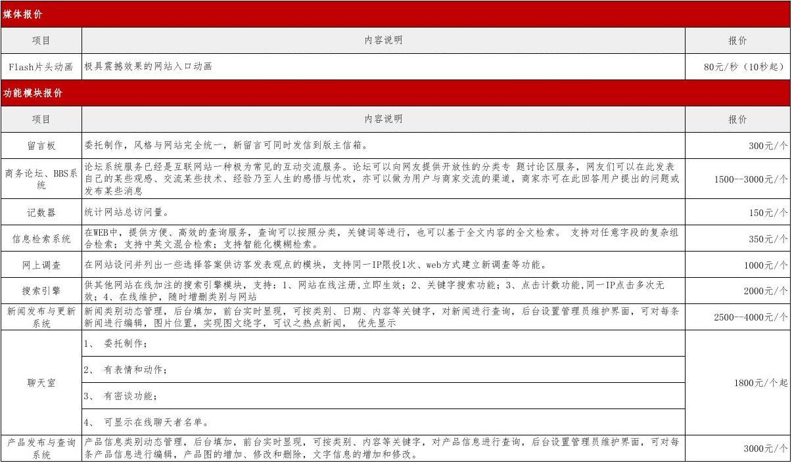Click the 1500--3000元/个 price cell
The image size is (792, 463).
click(737, 179)
